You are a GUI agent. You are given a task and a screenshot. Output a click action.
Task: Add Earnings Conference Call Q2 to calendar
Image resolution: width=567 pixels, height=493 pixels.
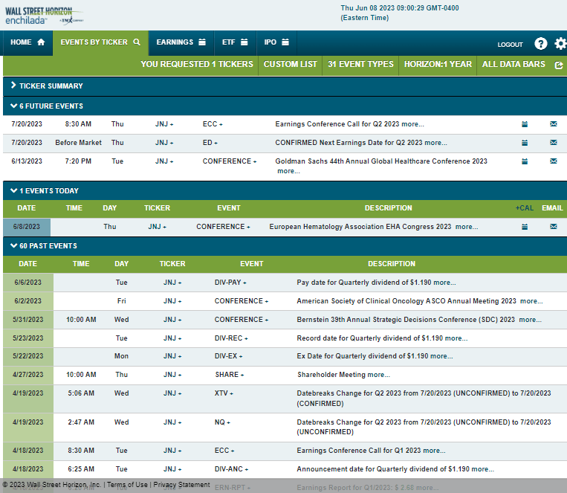(x=524, y=124)
